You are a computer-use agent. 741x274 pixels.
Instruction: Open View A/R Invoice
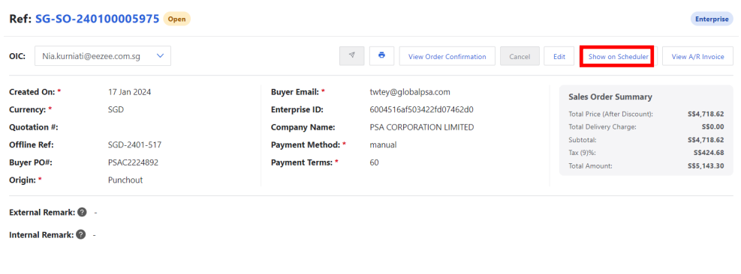pos(697,56)
